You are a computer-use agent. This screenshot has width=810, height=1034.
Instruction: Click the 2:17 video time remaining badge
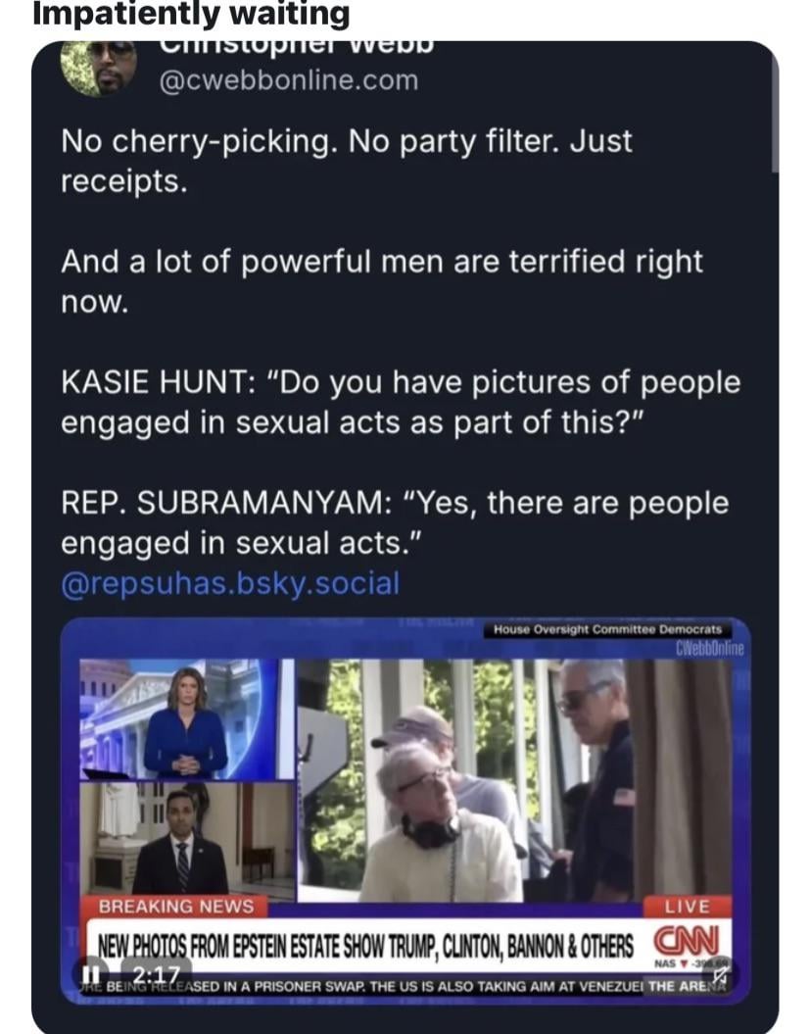pyautogui.click(x=156, y=974)
